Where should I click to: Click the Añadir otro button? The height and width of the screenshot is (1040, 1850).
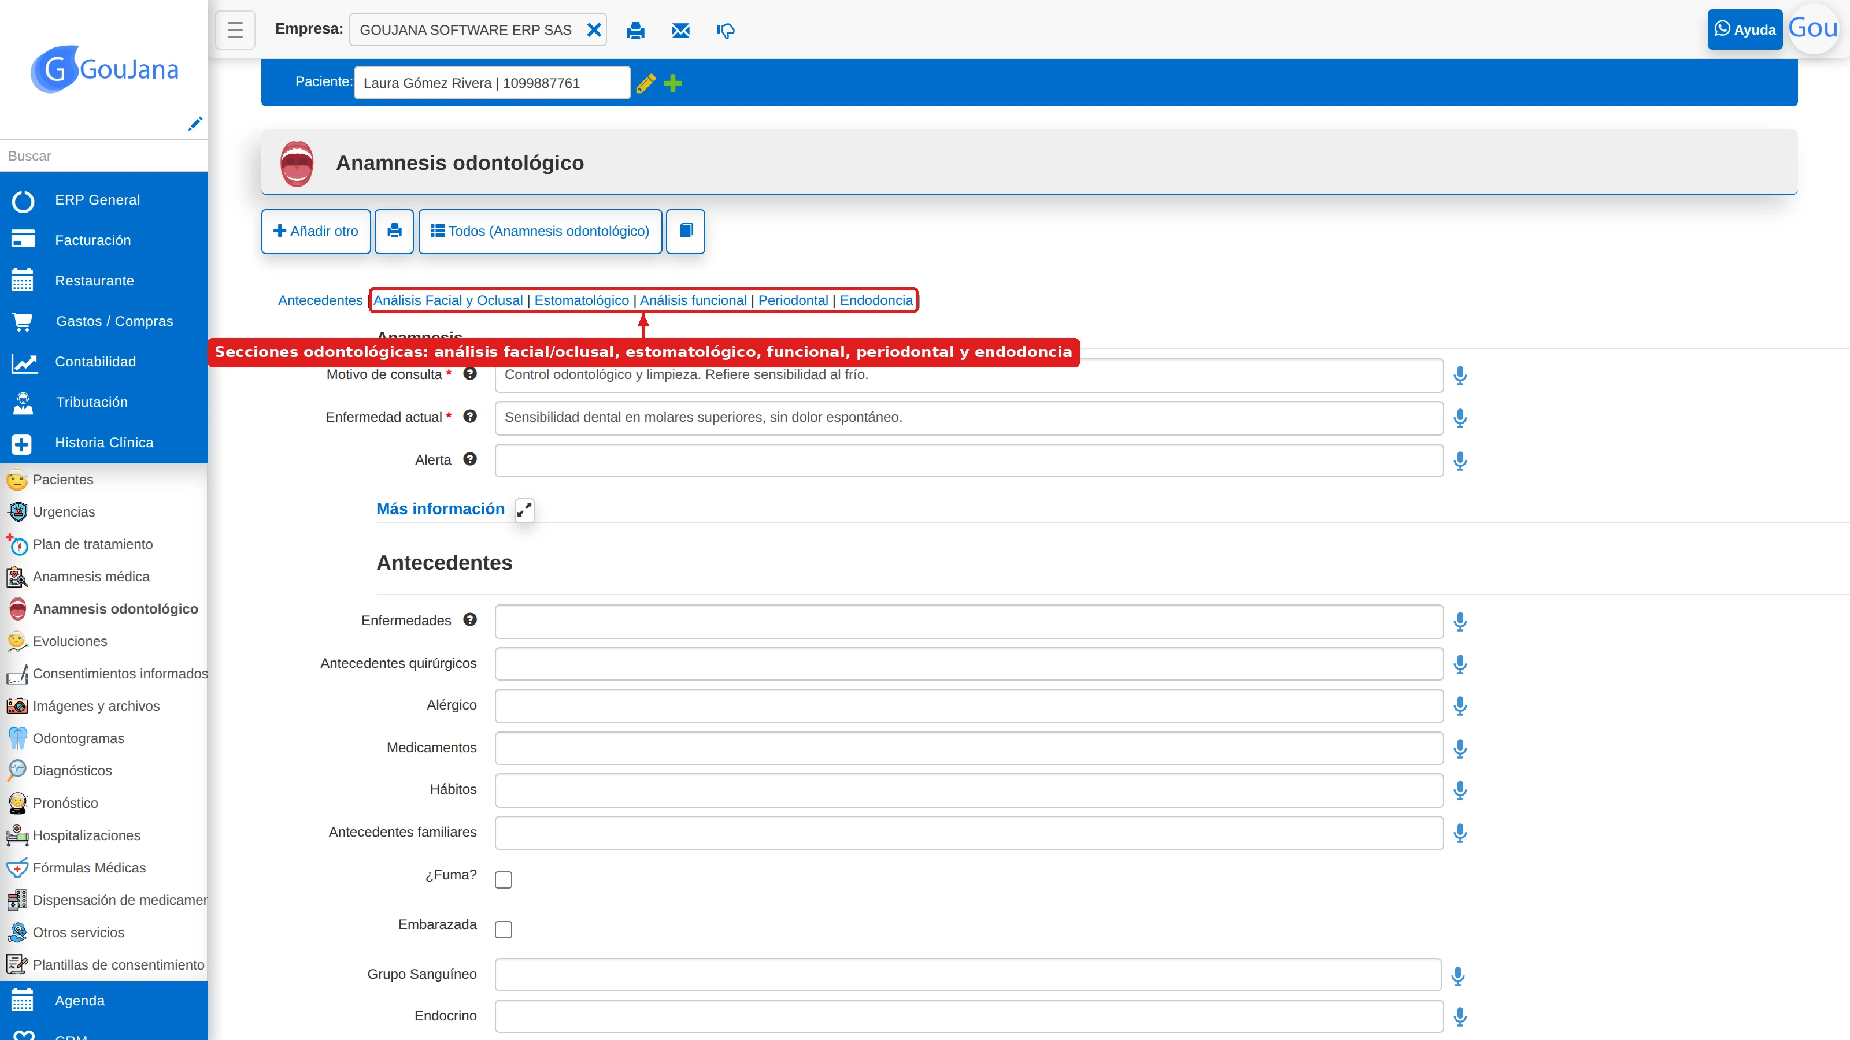[x=316, y=231]
